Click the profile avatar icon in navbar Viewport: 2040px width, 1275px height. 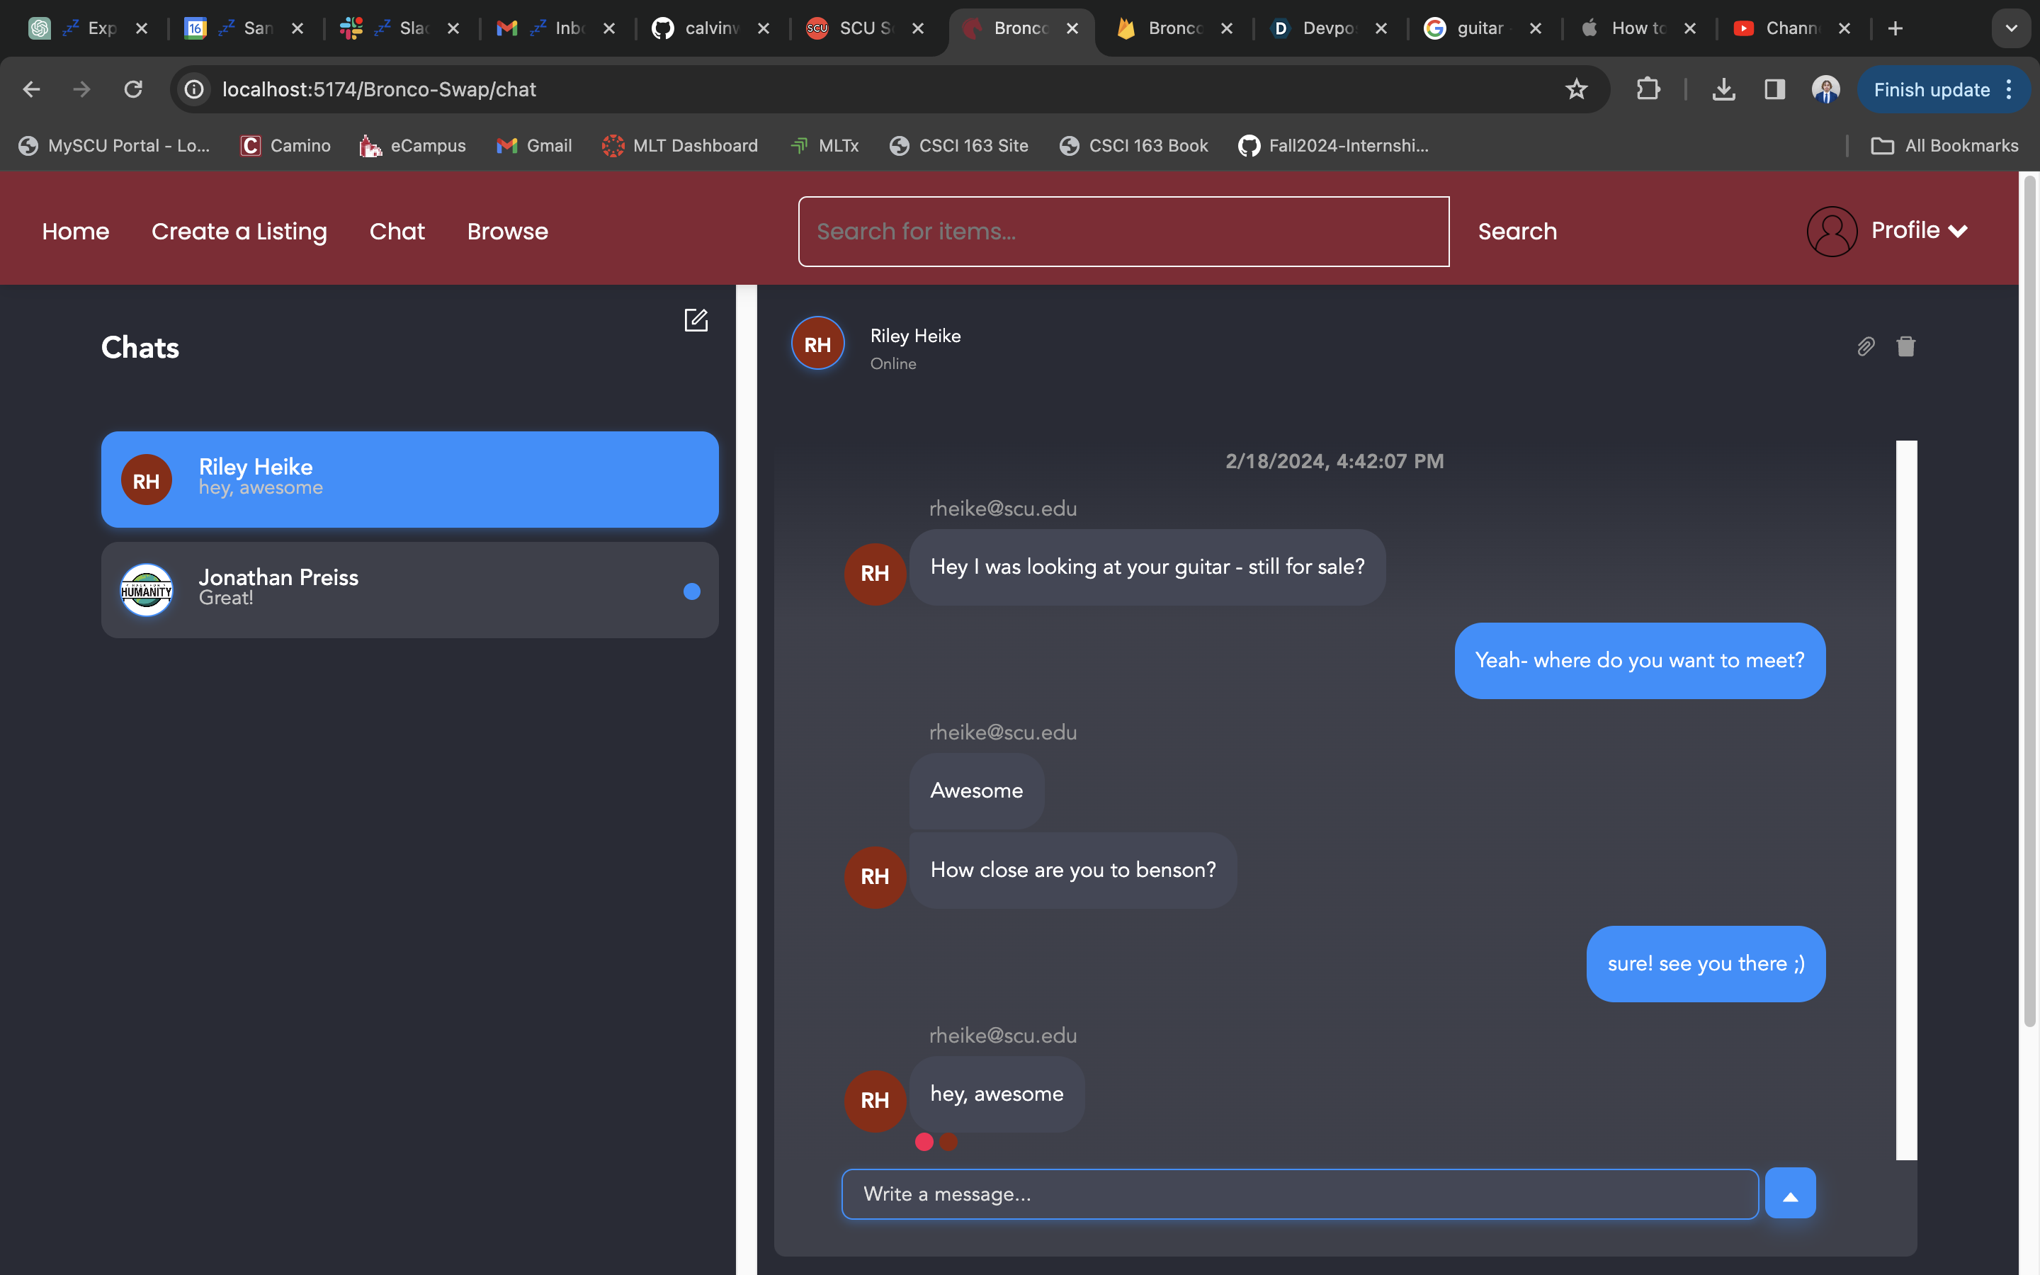click(x=1832, y=231)
